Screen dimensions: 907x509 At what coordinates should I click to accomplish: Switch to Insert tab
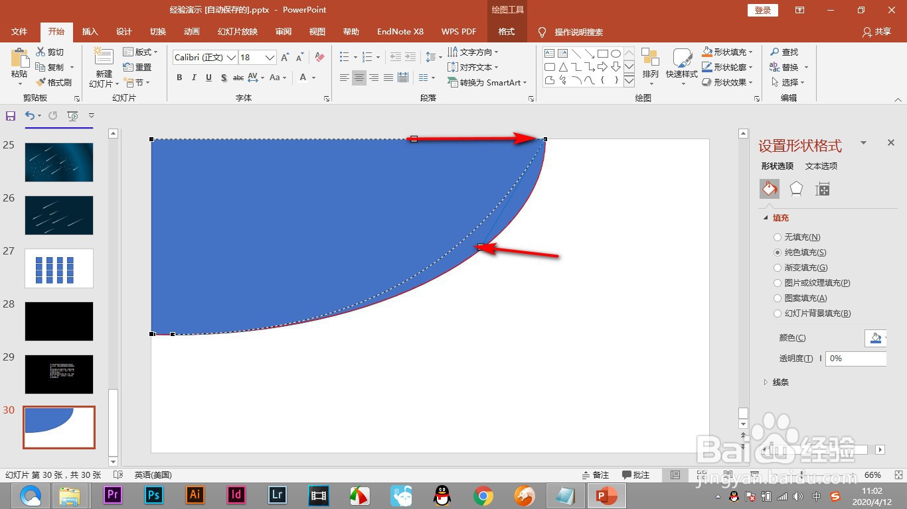point(90,32)
